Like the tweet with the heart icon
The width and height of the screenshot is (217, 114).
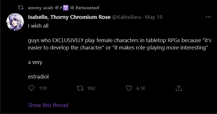(129, 88)
